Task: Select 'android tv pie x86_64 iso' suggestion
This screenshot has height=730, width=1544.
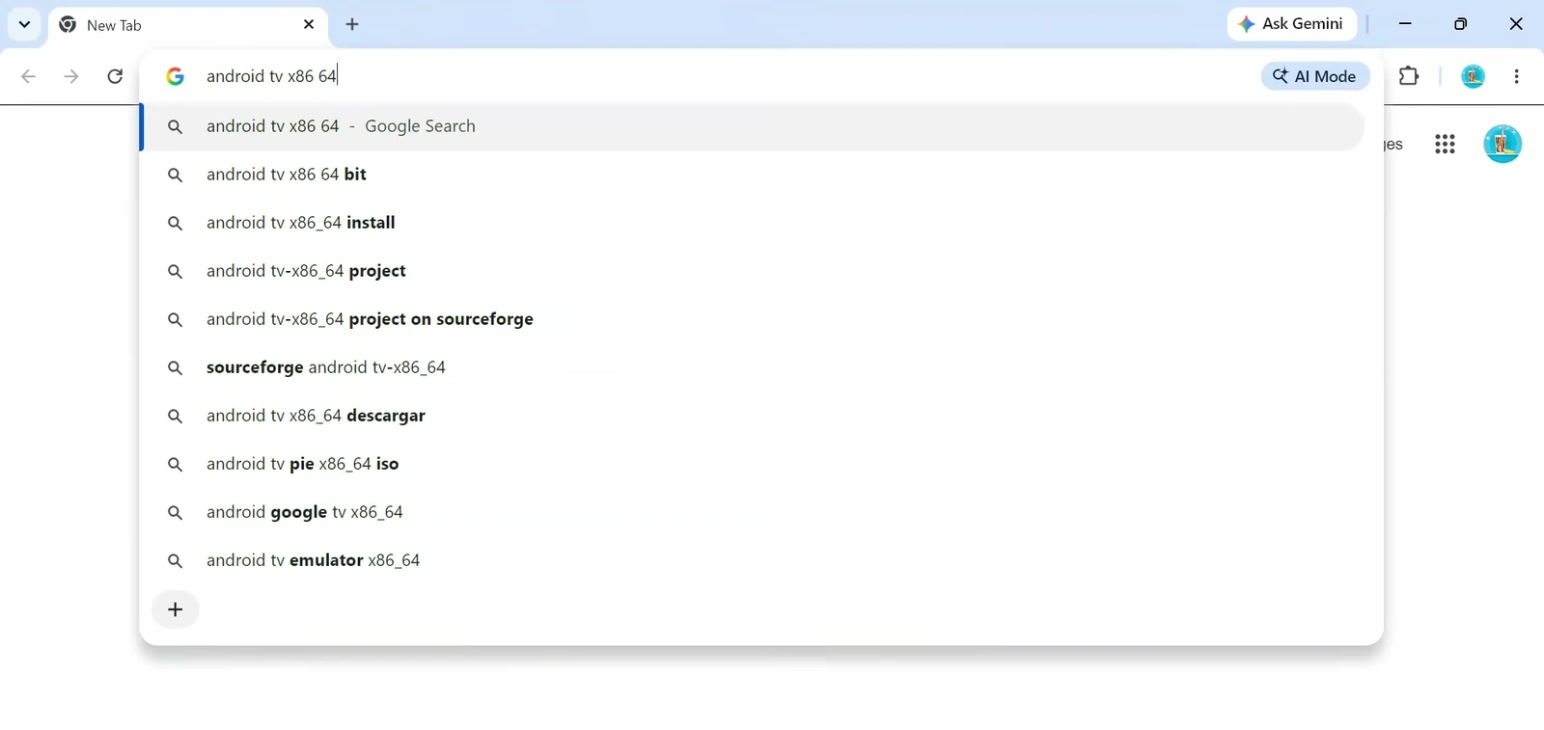Action: tap(752, 464)
